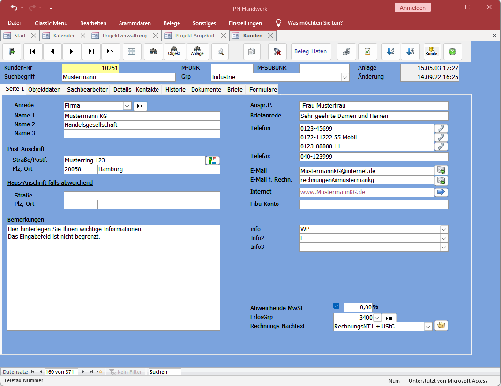Expand the Info2 combo box
Screen dimensions: 501x386
[x=443, y=238]
